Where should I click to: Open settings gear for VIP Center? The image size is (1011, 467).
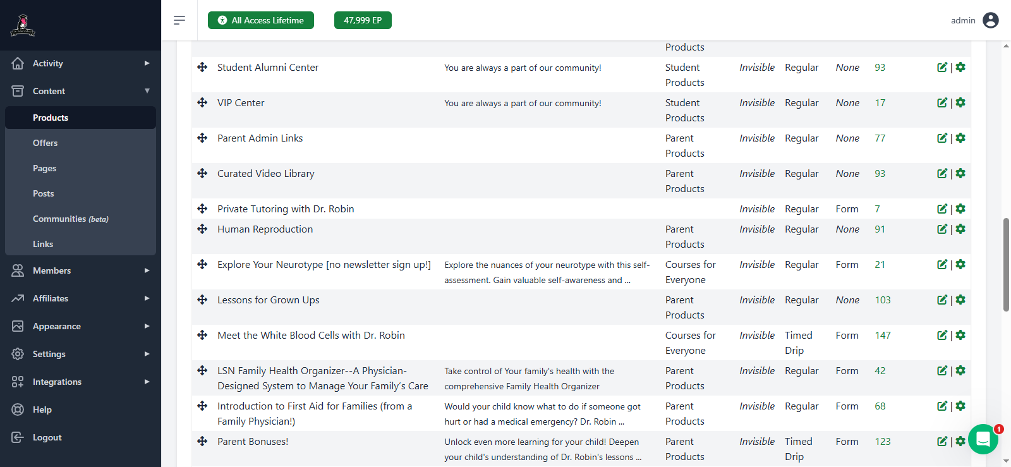coord(960,103)
